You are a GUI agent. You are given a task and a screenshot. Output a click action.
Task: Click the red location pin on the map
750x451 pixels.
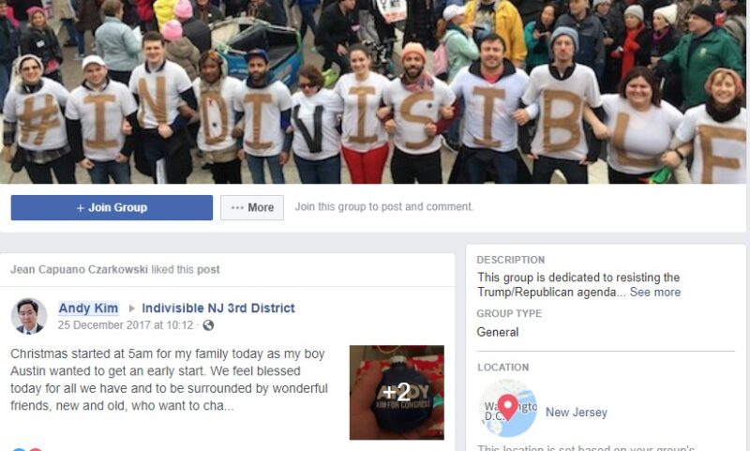click(507, 407)
